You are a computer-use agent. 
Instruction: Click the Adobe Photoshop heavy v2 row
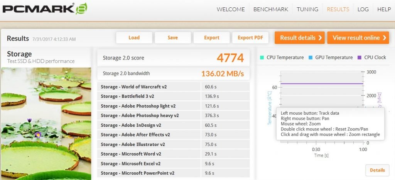pyautogui.click(x=173, y=115)
